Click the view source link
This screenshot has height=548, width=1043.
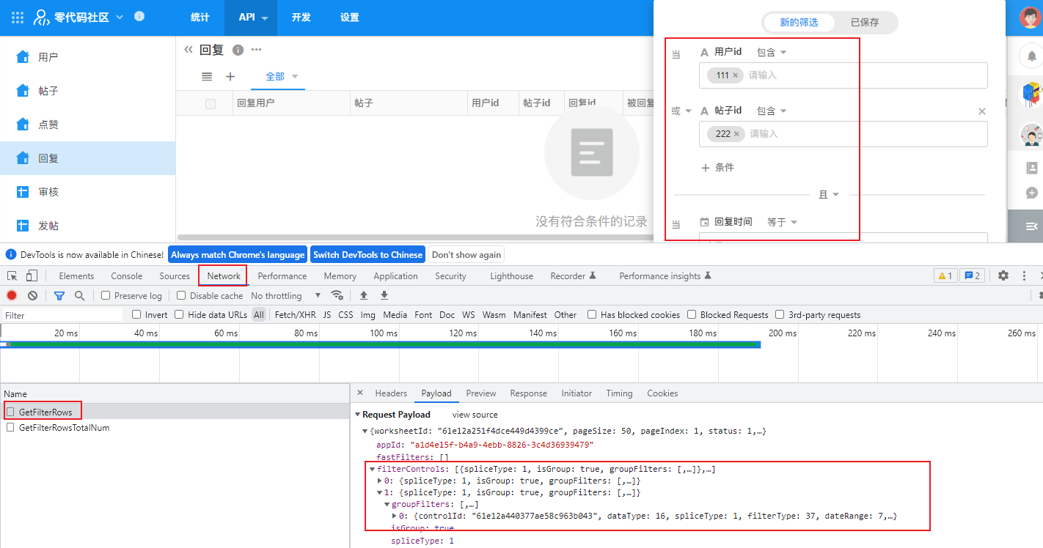(475, 415)
